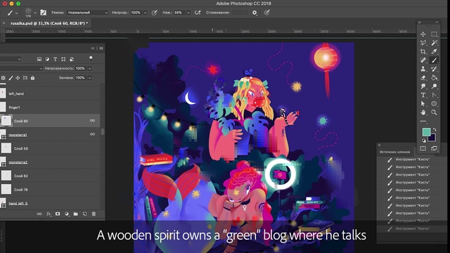Select the Zoom magnifier tool

[435, 112]
